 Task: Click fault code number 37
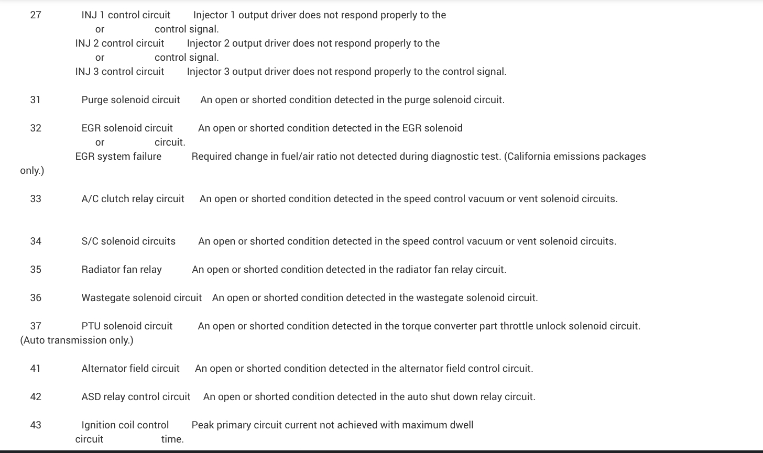[x=36, y=326]
